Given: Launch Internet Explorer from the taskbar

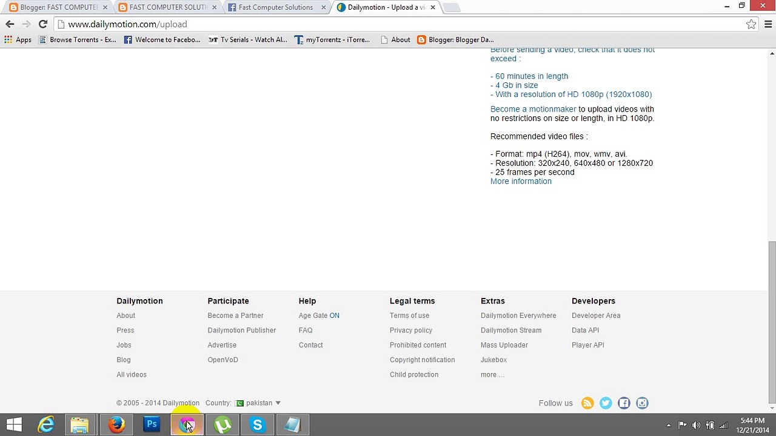Looking at the screenshot, I should (46, 425).
